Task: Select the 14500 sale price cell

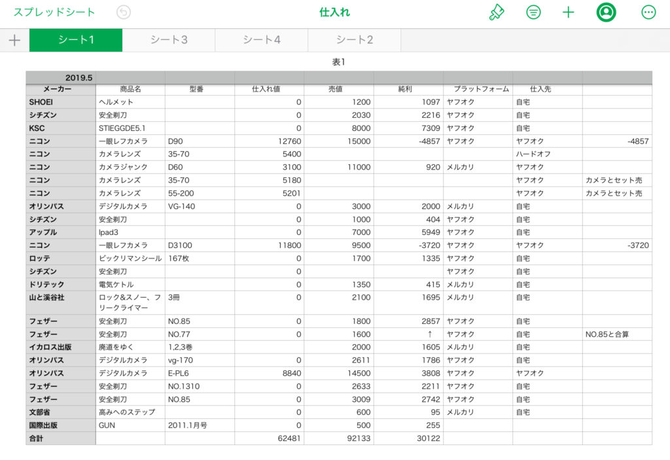Action: point(339,373)
